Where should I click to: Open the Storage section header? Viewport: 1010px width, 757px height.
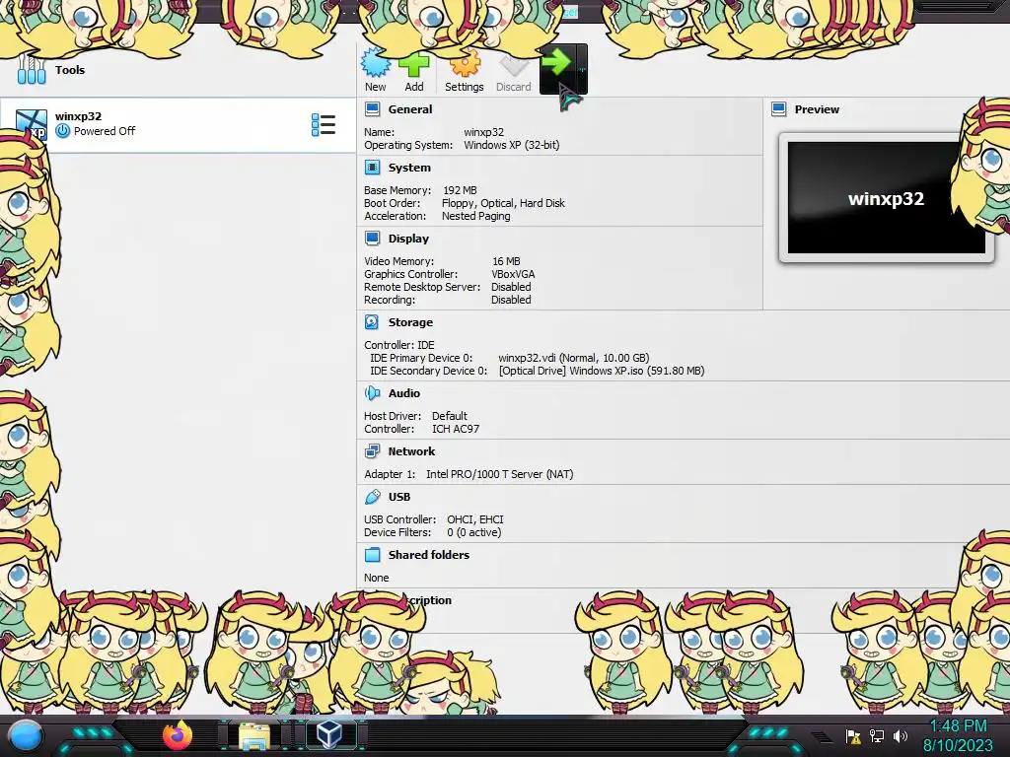(x=410, y=322)
